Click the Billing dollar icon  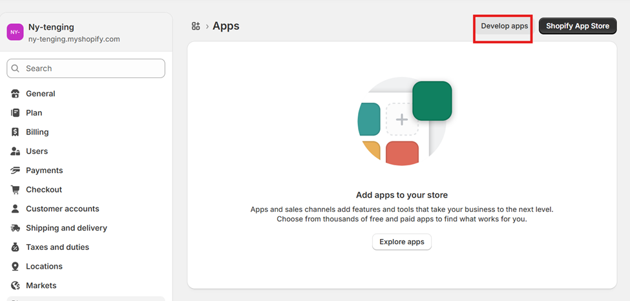pos(16,132)
